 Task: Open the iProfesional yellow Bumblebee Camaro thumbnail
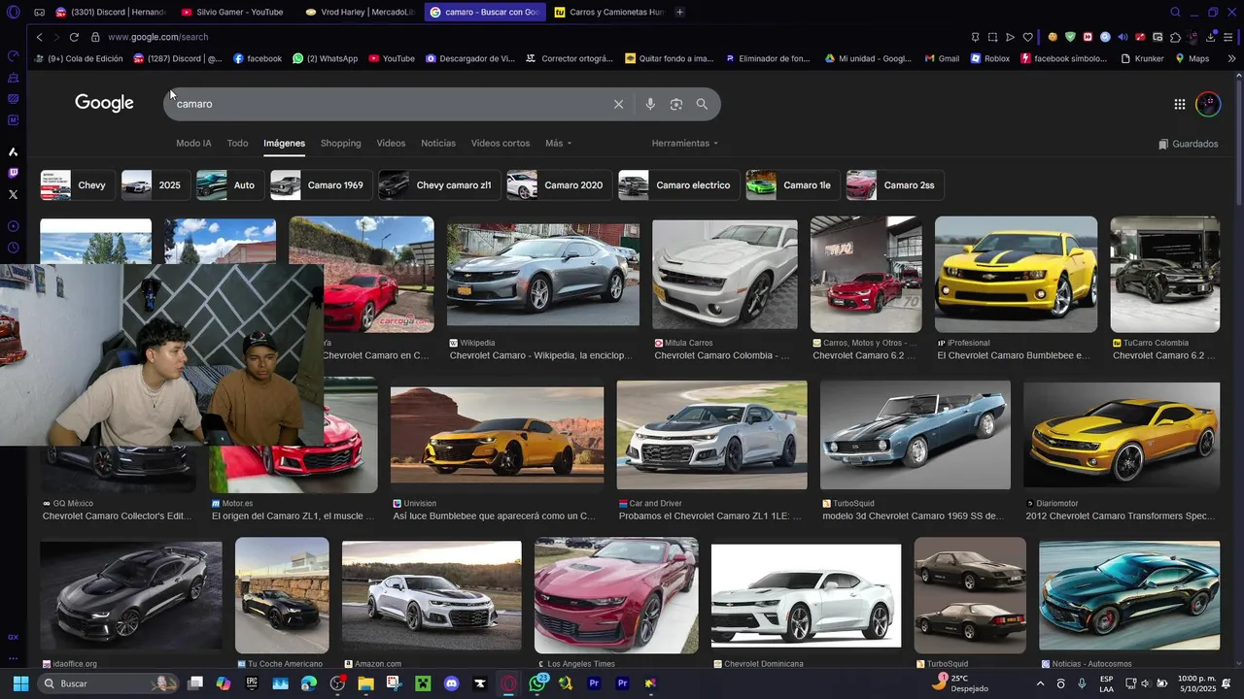(x=1016, y=274)
